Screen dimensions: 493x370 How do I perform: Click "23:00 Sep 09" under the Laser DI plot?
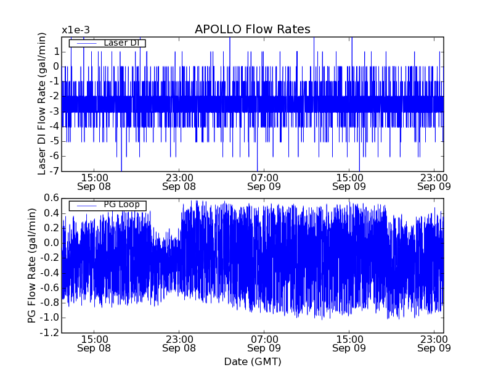point(434,182)
